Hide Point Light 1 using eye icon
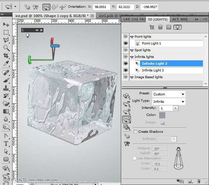209x185 pixels. point(126,43)
